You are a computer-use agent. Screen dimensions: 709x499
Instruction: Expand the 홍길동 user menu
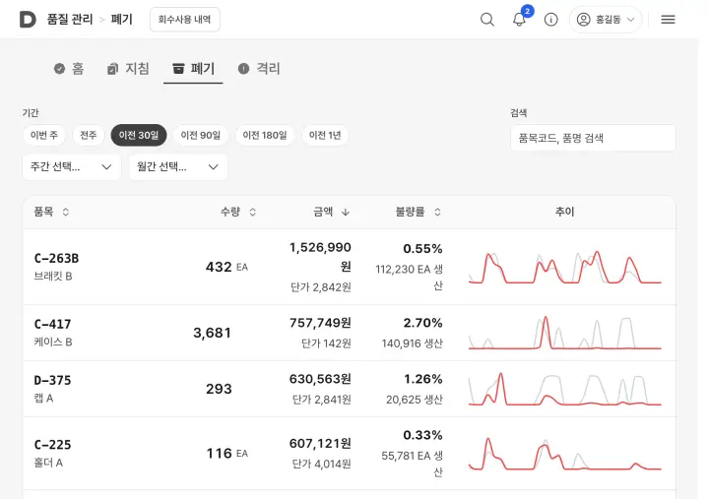click(x=606, y=20)
